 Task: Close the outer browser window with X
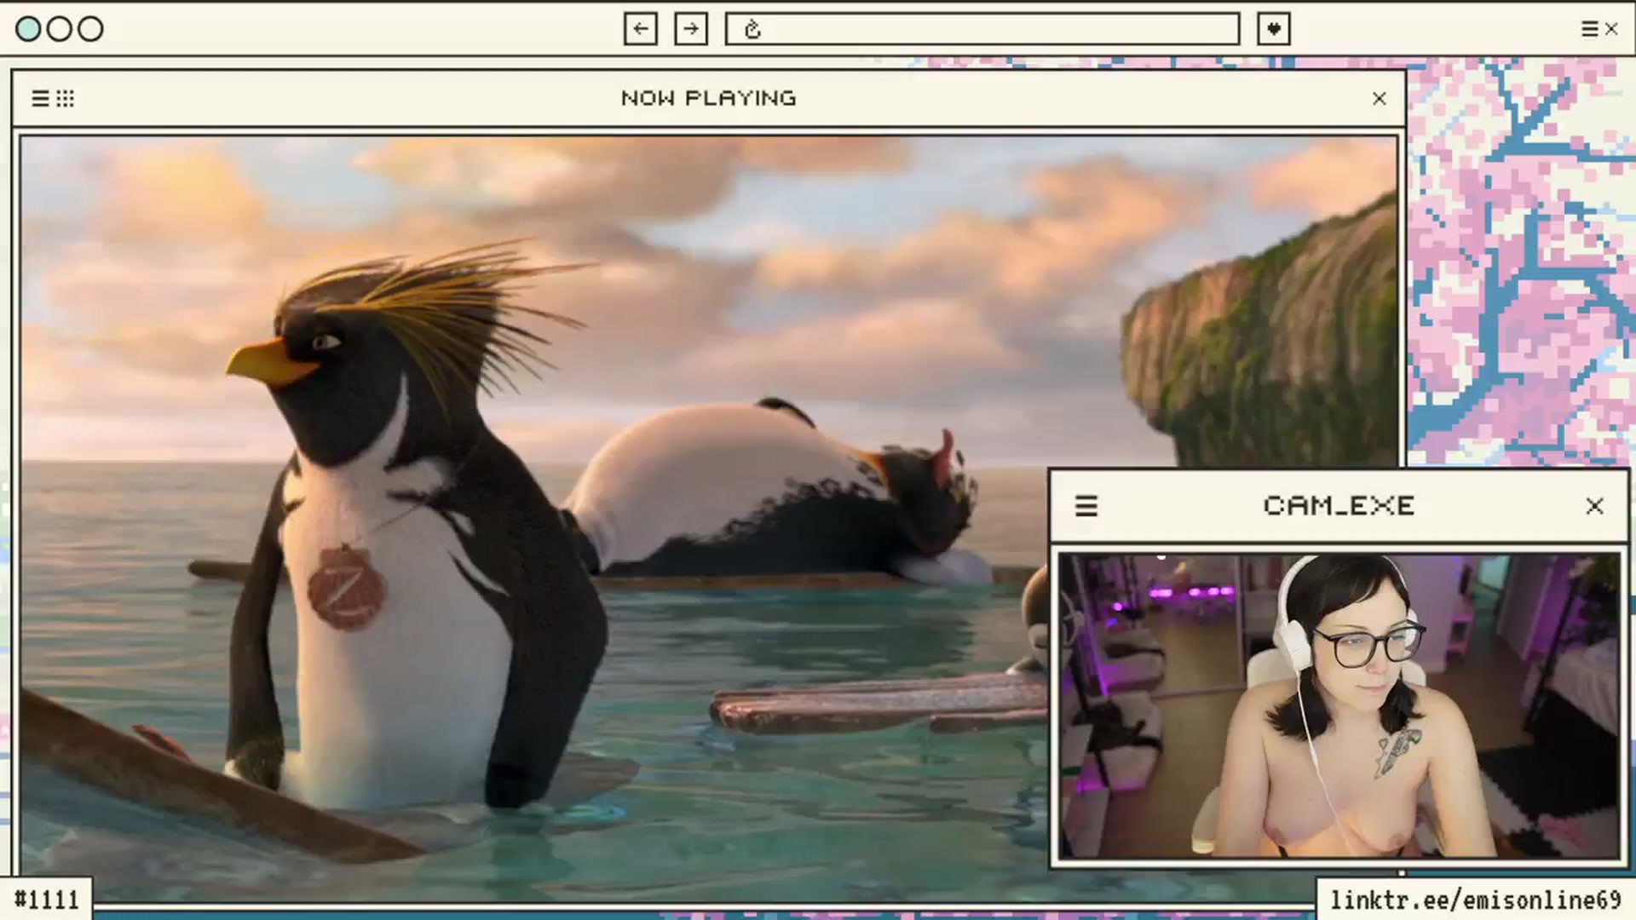(1611, 29)
